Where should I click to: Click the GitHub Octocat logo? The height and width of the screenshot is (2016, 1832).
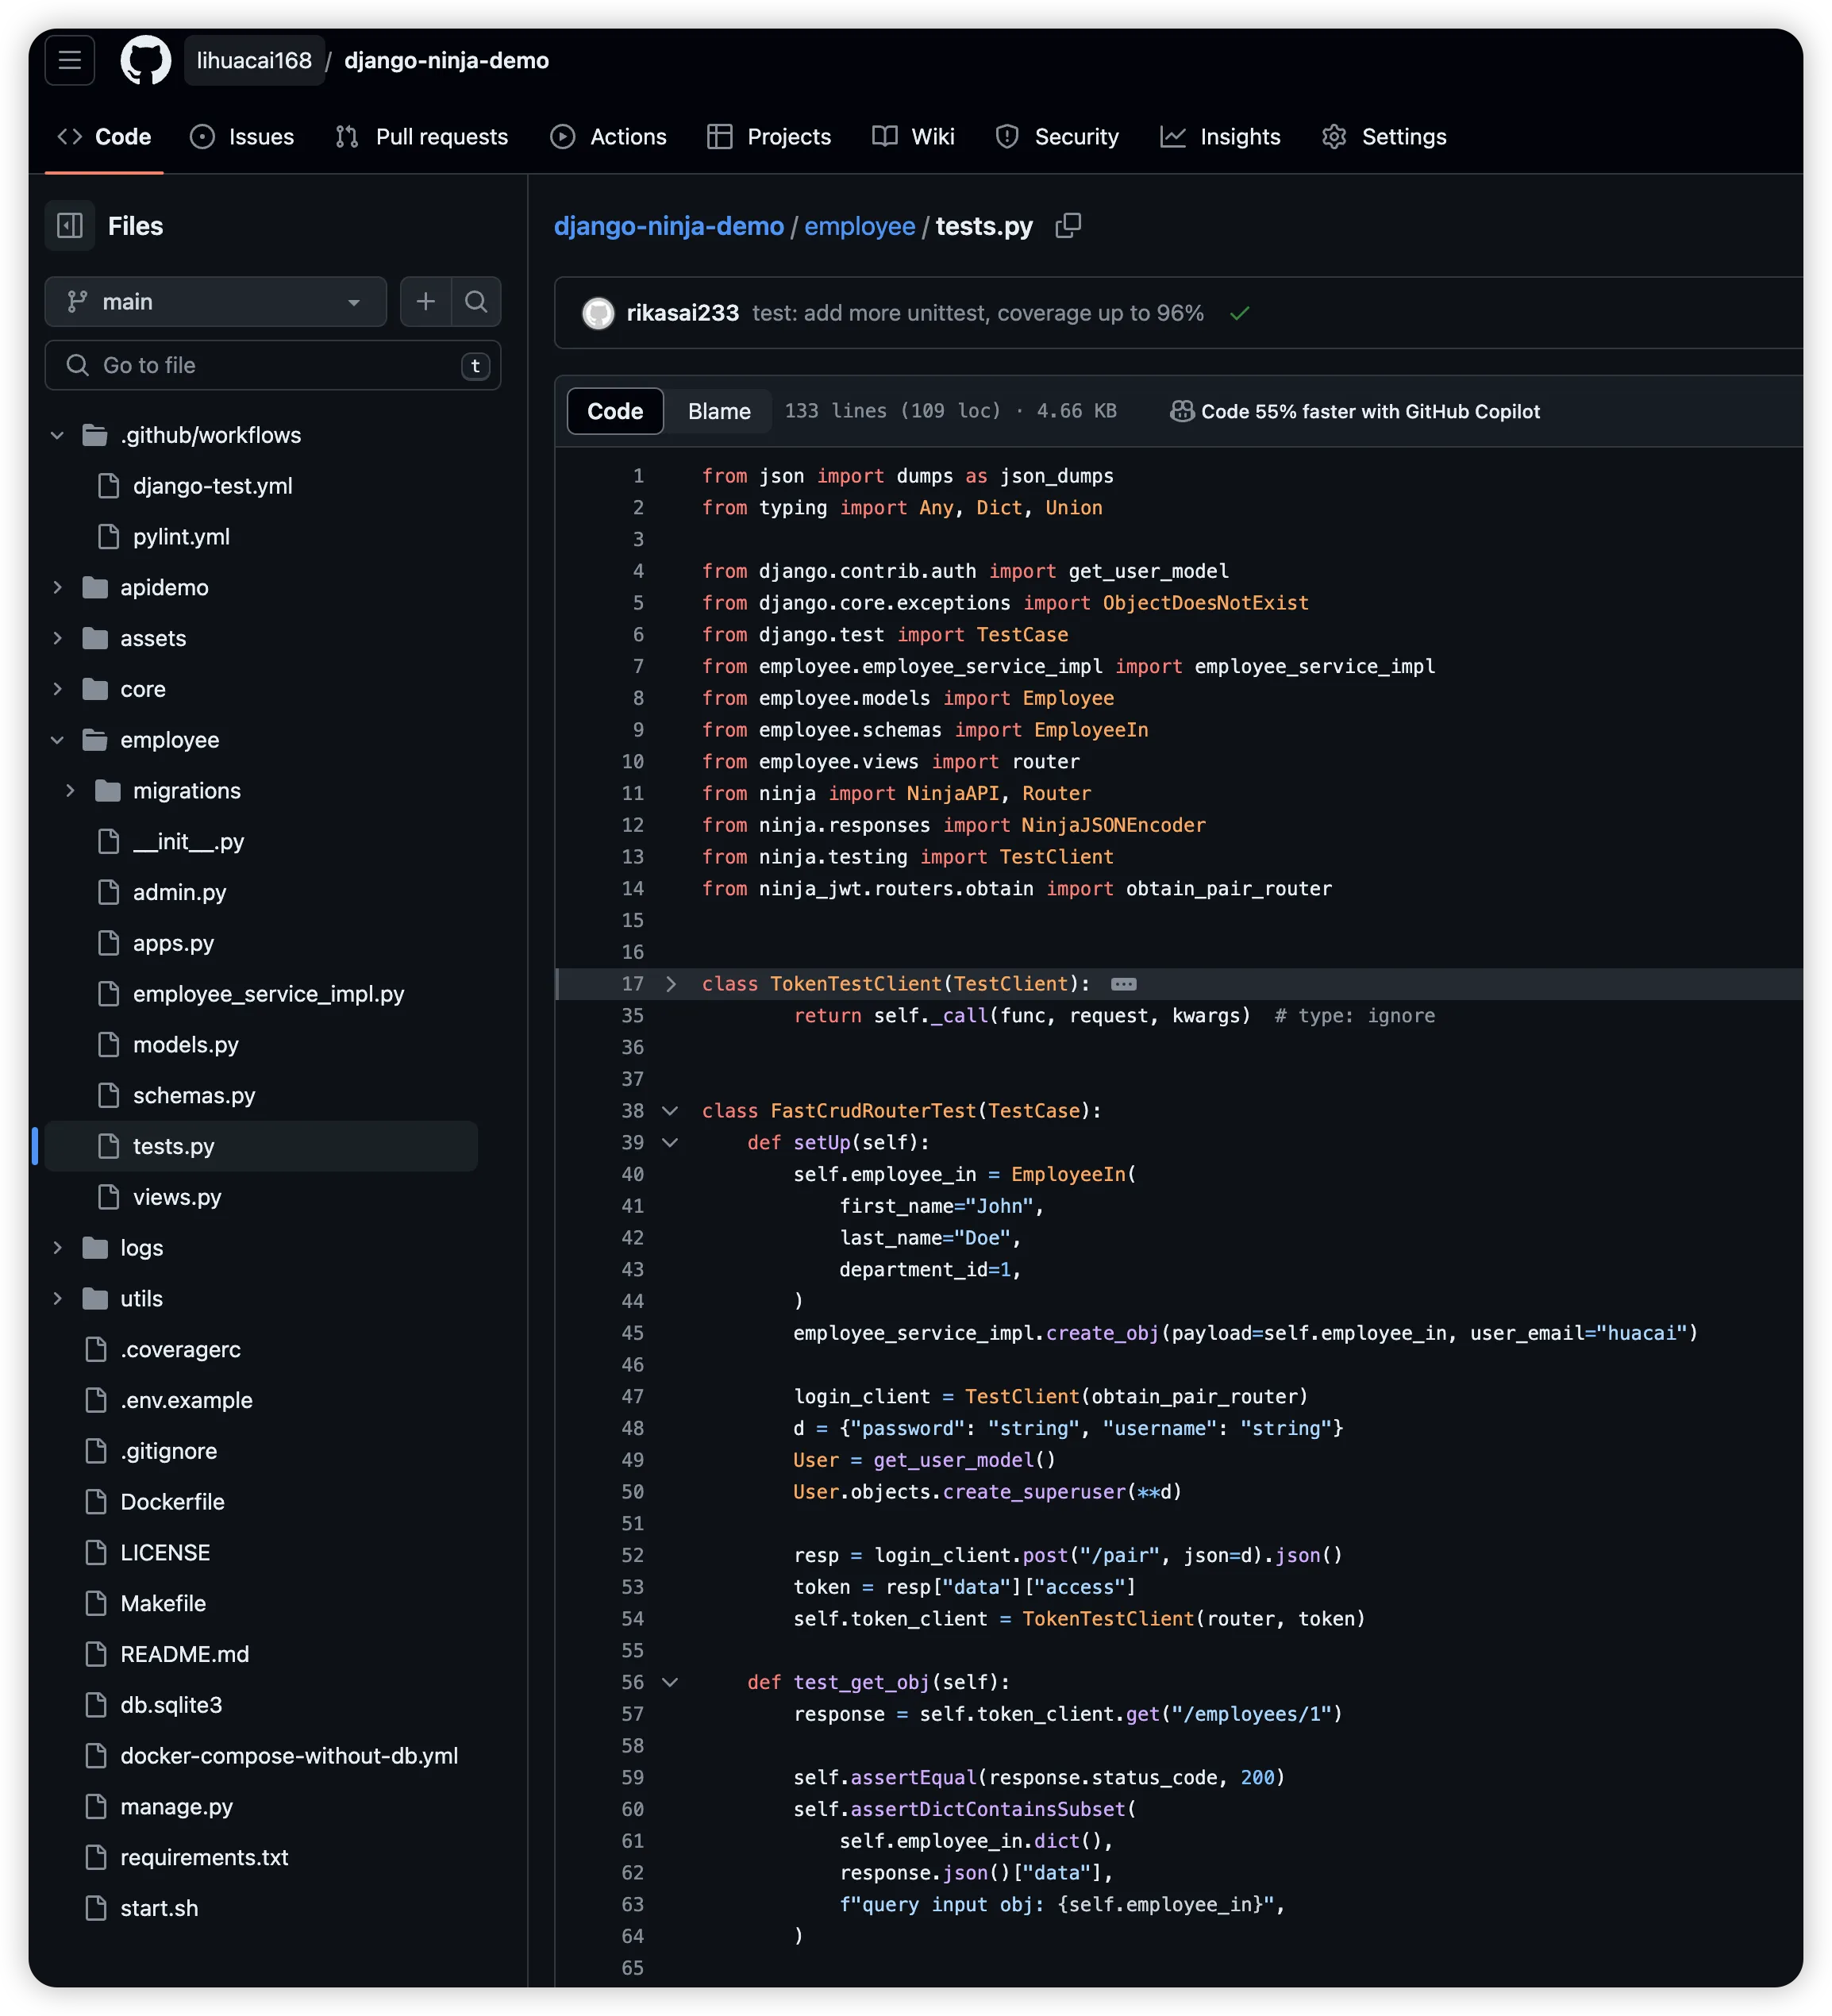click(x=146, y=60)
